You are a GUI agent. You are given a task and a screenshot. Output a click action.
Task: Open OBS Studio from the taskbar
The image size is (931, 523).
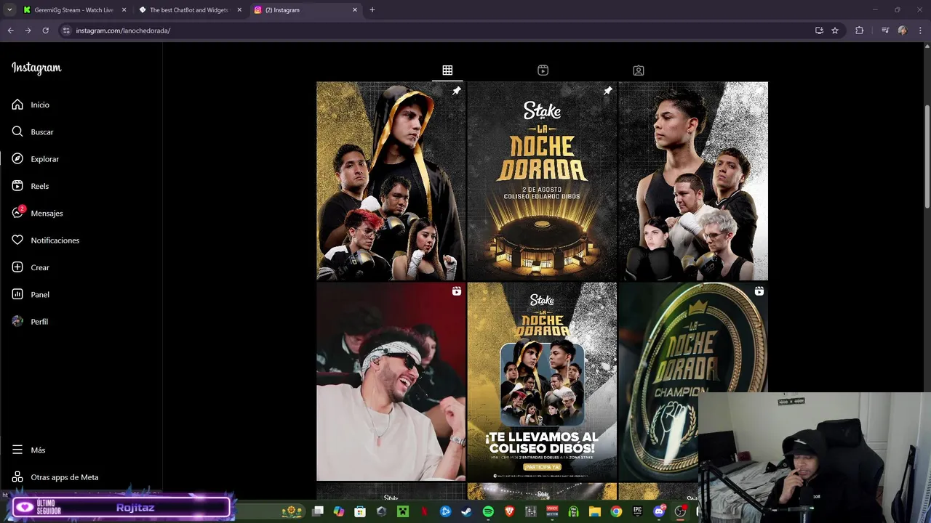(680, 511)
